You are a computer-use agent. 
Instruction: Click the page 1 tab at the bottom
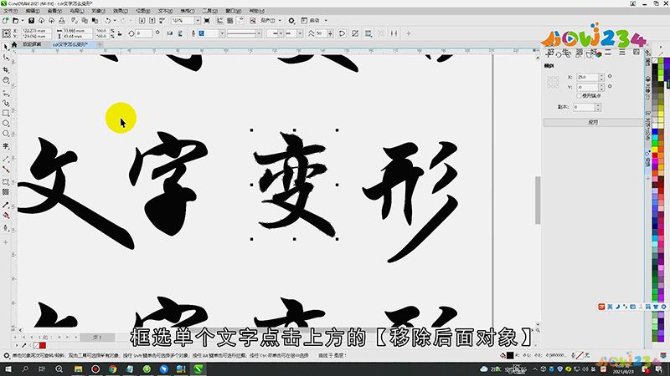pos(97,338)
